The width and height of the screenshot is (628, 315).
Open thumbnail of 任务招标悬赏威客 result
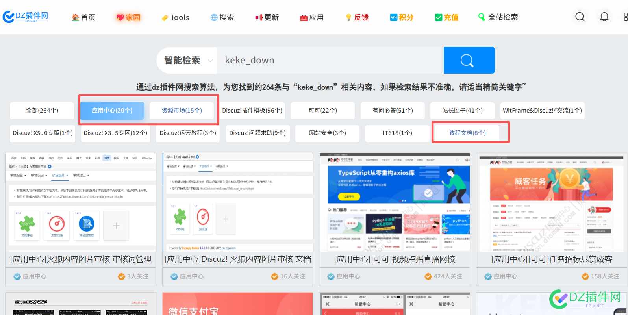(552, 202)
